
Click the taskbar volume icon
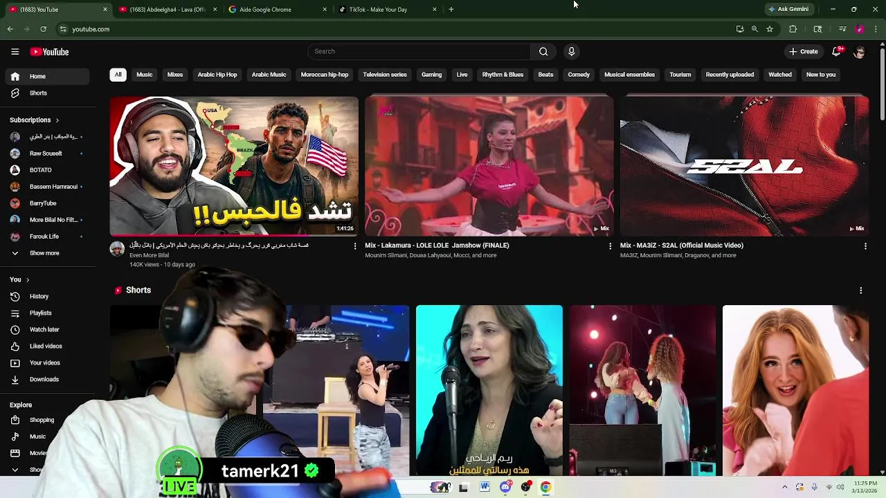pos(840,487)
